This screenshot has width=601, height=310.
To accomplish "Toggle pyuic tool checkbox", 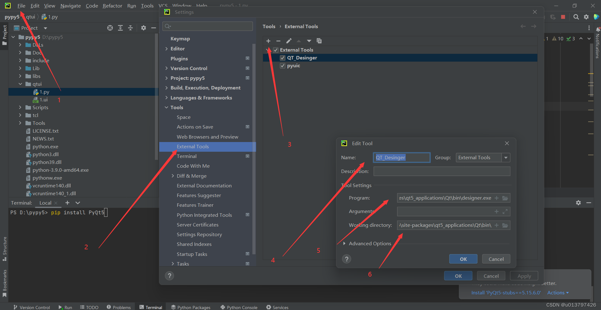I will click(x=283, y=66).
